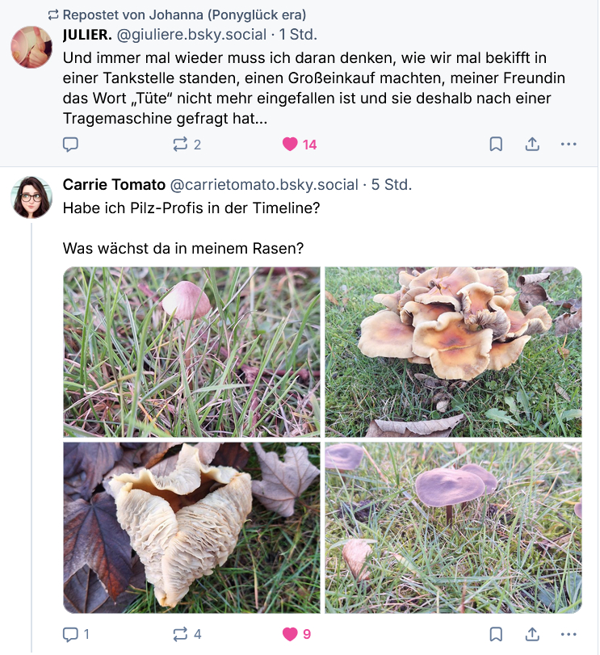This screenshot has height=655, width=600.
Task: Open more options on JULIER's post
Action: (x=569, y=145)
